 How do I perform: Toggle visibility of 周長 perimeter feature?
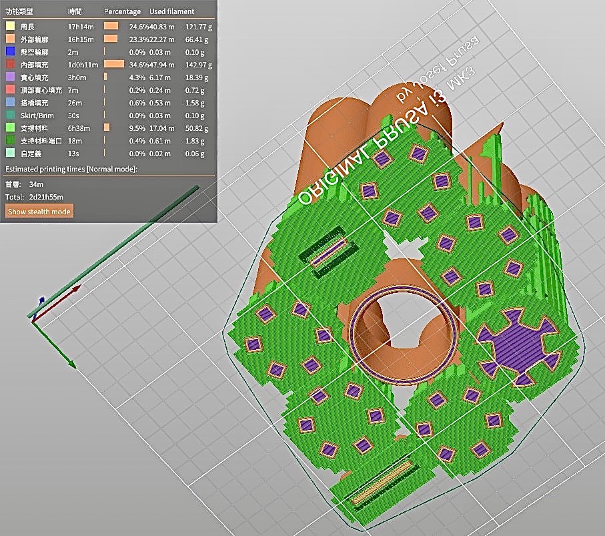(x=27, y=27)
